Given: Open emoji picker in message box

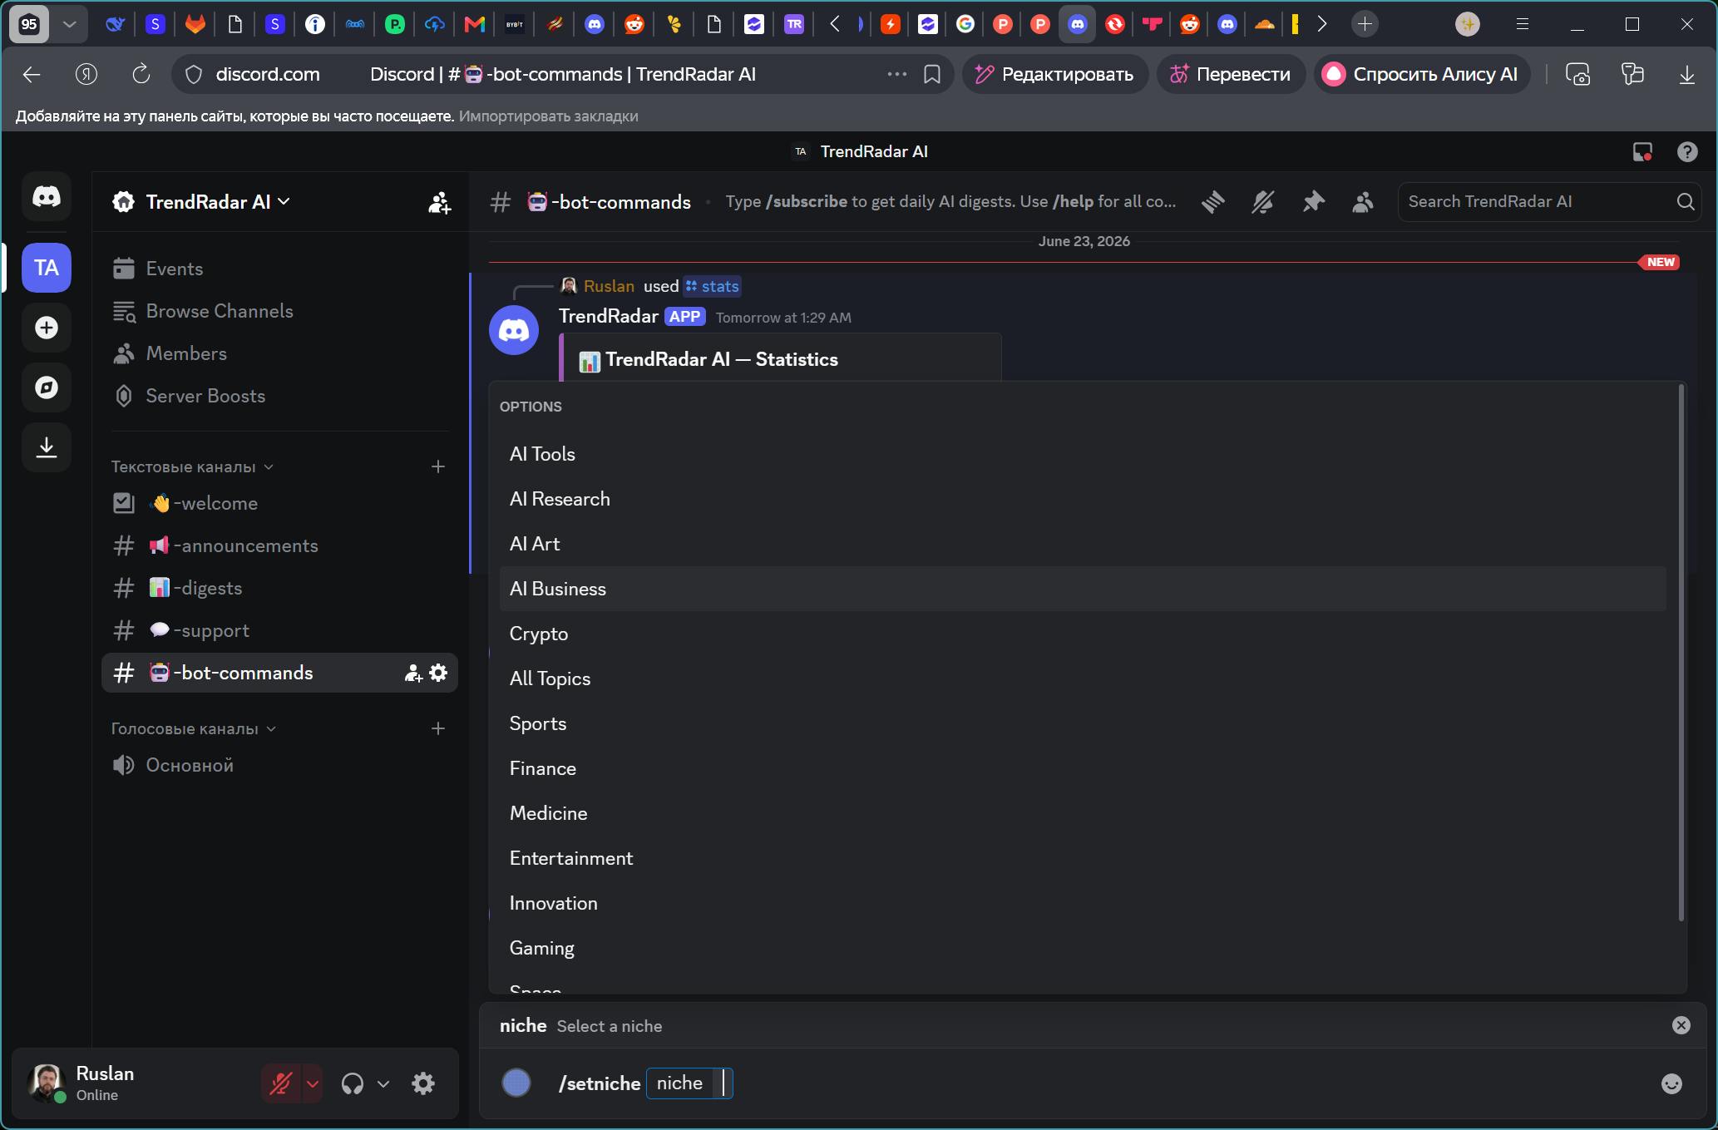Looking at the screenshot, I should point(1671,1083).
